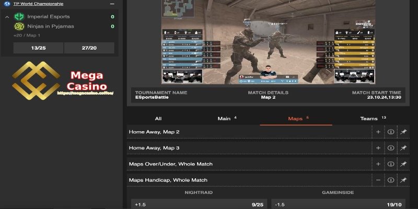Show info for Maps Over/Under, Whole Match
The width and height of the screenshot is (418, 209).
click(x=391, y=164)
